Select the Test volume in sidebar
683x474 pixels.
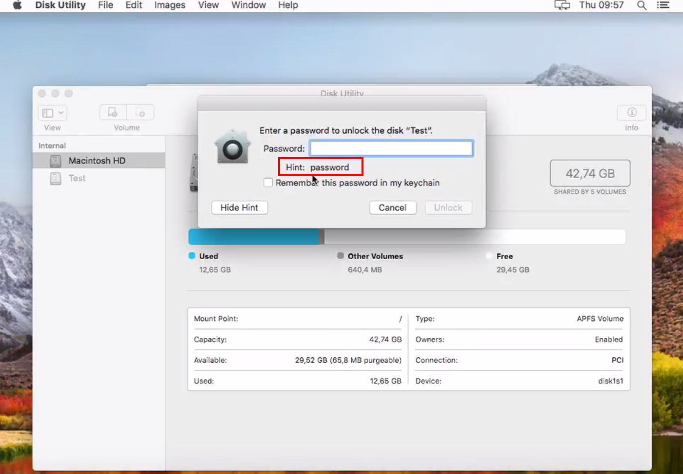coord(99,178)
